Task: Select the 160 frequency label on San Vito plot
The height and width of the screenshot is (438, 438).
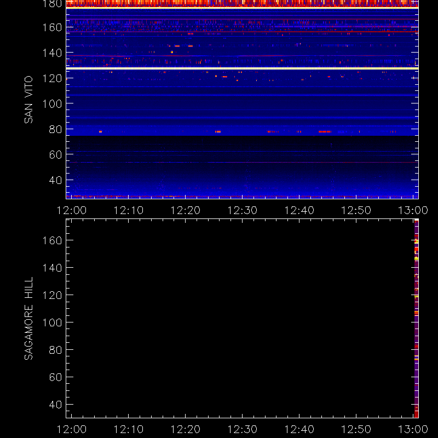Action: (52, 28)
